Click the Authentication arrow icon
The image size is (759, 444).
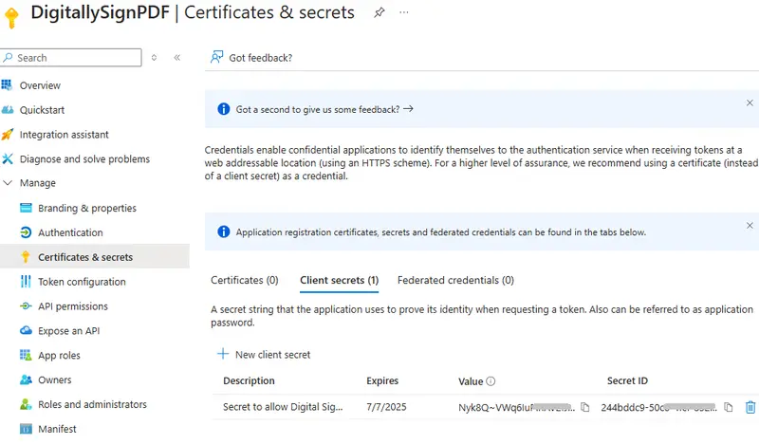click(x=26, y=232)
